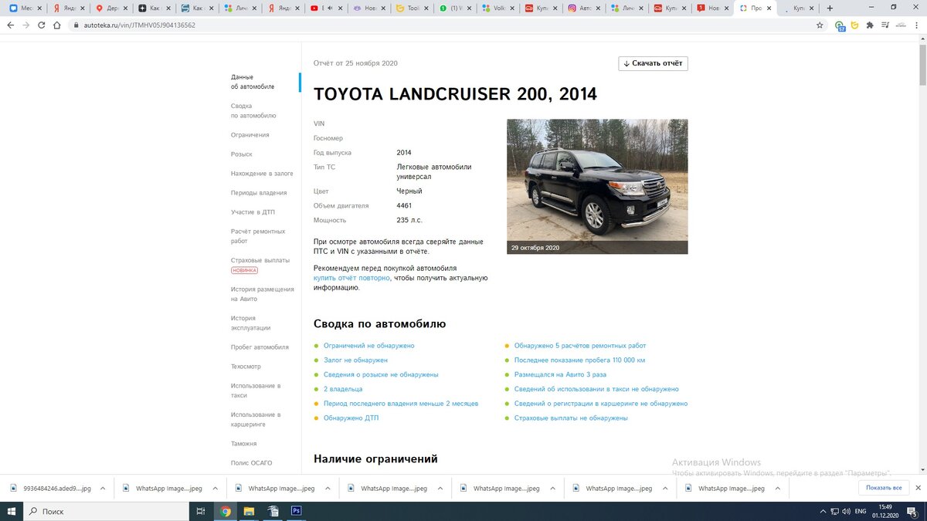Go to 'Техосмотр' sidebar section
Viewport: 927px width, 521px height.
pos(246,367)
